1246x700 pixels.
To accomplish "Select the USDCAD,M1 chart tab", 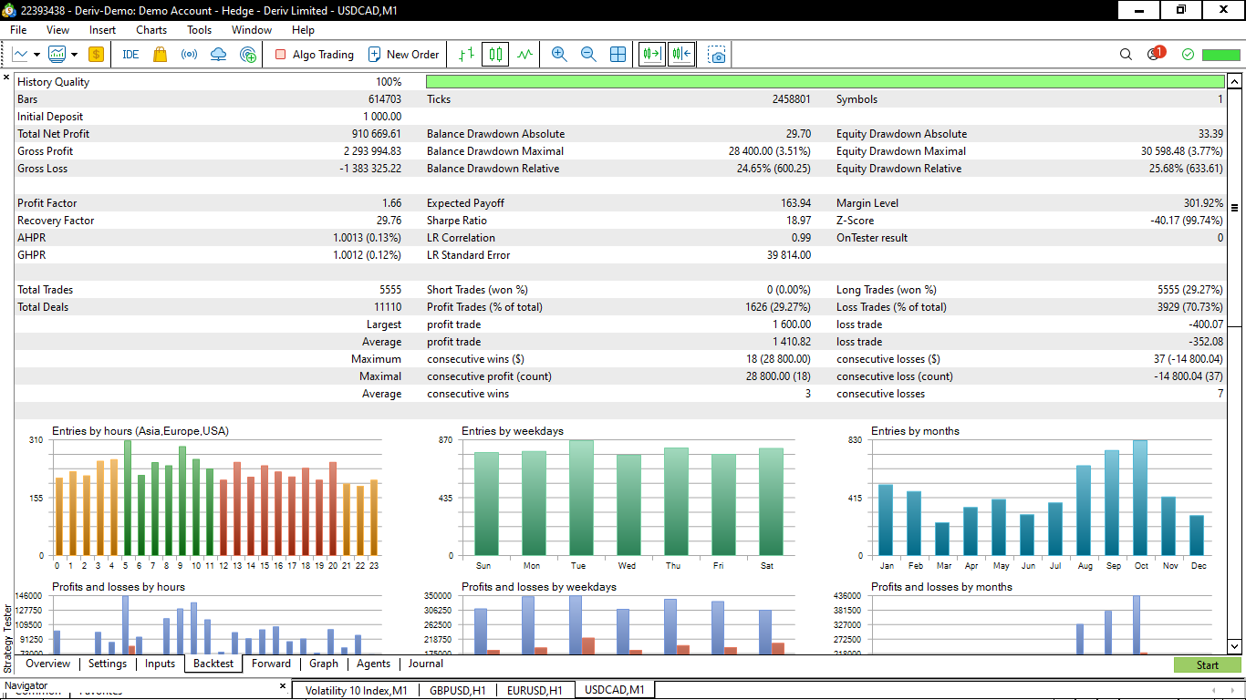I will (x=615, y=690).
